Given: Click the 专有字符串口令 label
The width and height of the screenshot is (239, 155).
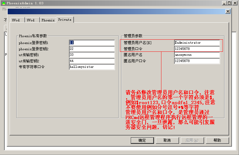Looking at the screenshot, I should (x=32, y=67).
